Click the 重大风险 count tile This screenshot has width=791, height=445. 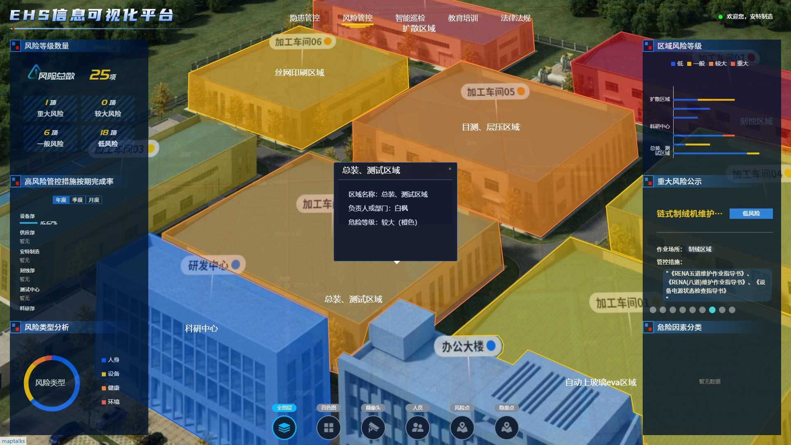click(50, 108)
